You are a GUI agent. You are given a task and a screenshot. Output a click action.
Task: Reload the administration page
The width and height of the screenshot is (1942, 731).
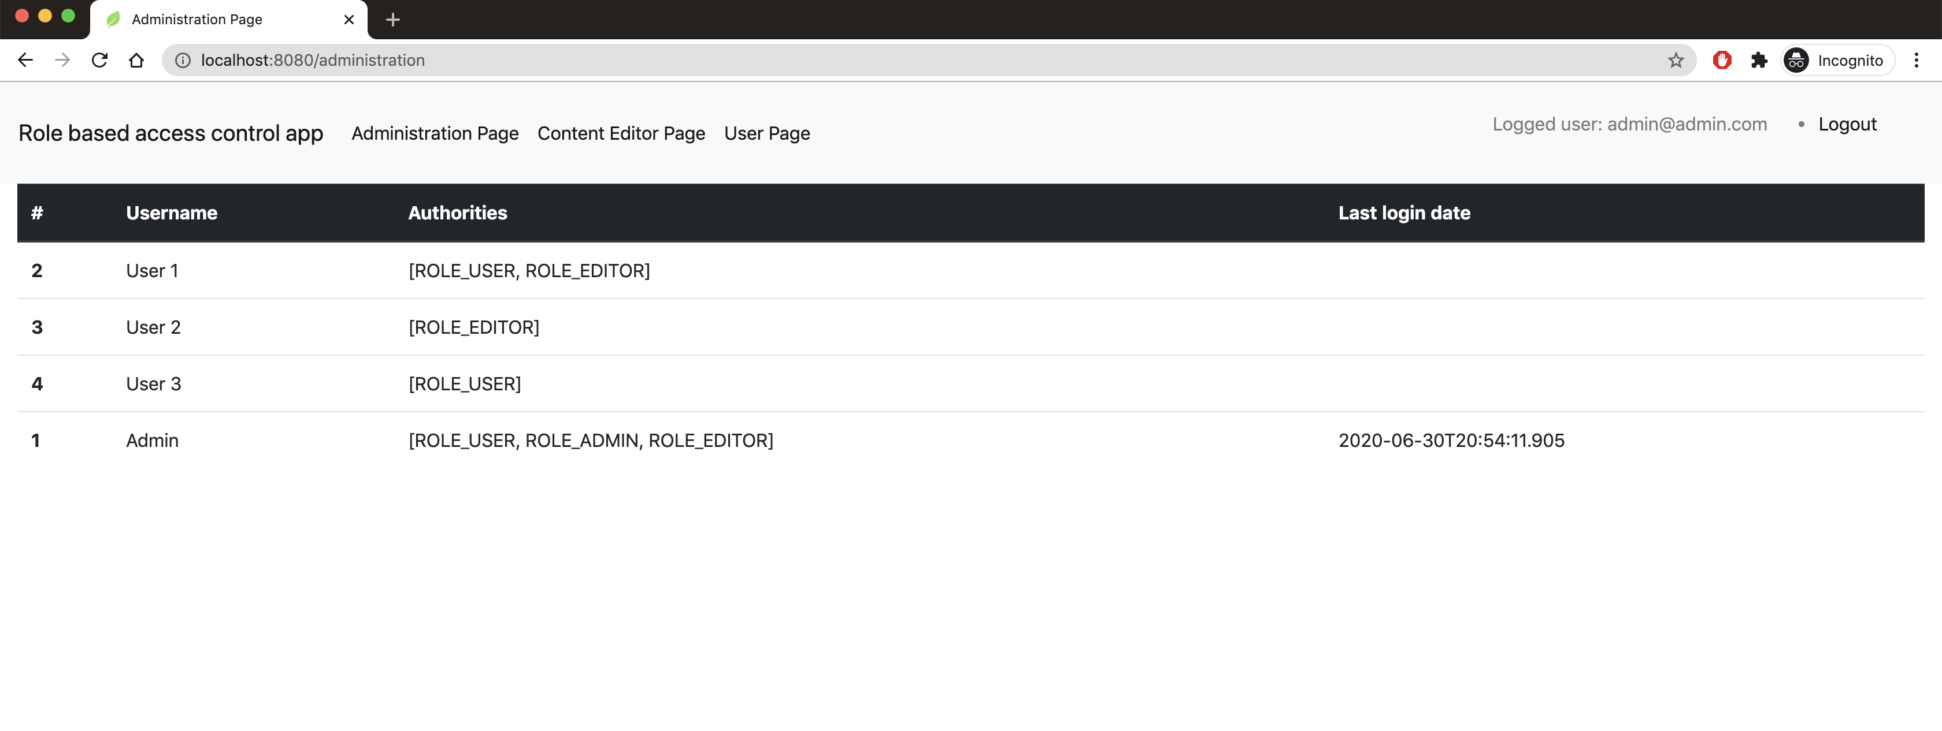(x=99, y=60)
